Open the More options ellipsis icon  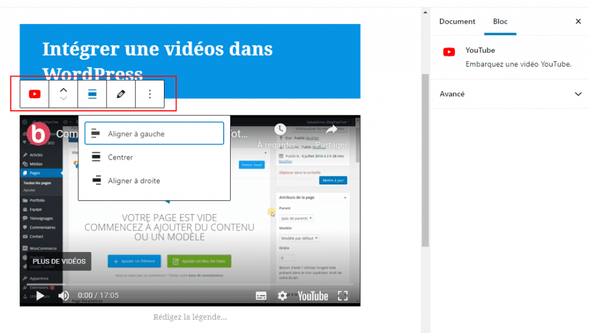[150, 93]
